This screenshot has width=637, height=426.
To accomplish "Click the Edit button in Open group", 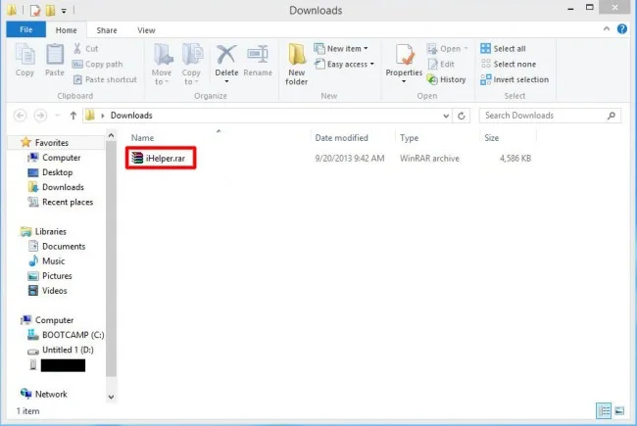I will [x=441, y=65].
